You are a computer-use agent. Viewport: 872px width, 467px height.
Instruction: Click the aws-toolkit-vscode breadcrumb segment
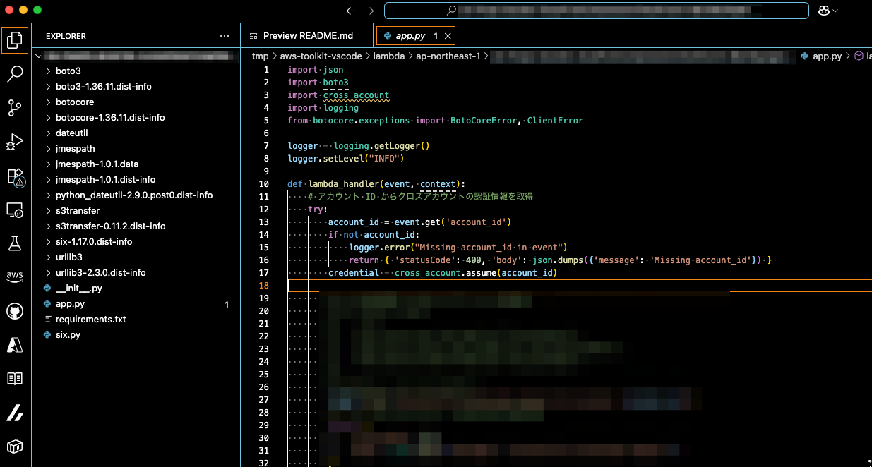tap(321, 56)
